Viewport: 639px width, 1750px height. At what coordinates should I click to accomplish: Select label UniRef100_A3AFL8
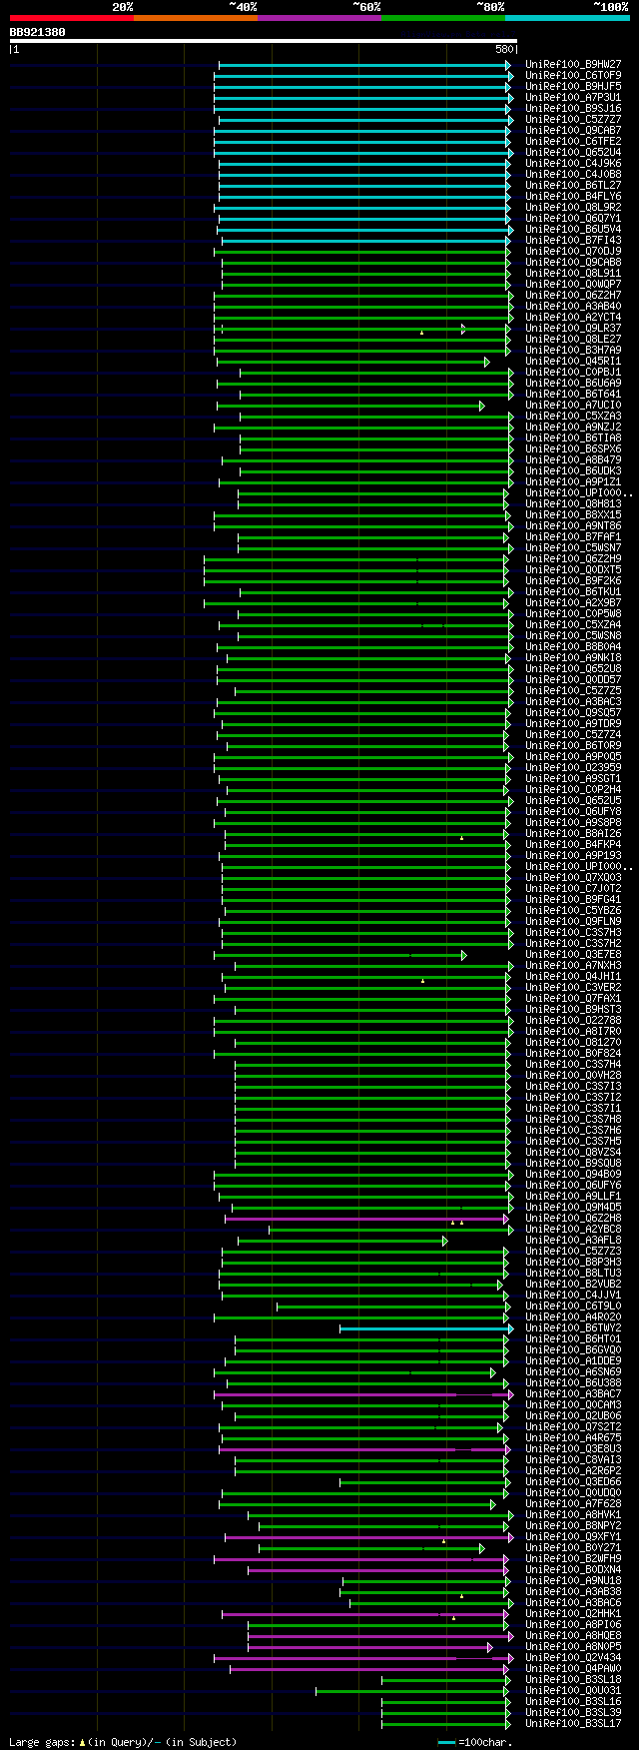573,1241
